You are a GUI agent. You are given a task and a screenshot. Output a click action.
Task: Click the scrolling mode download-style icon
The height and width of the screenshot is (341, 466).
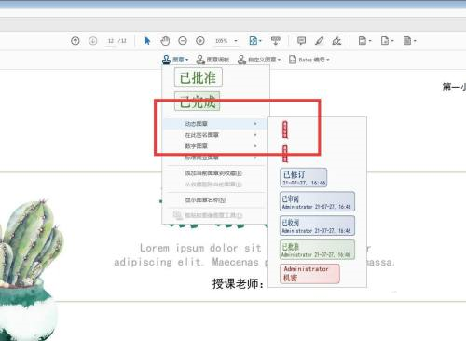276,41
